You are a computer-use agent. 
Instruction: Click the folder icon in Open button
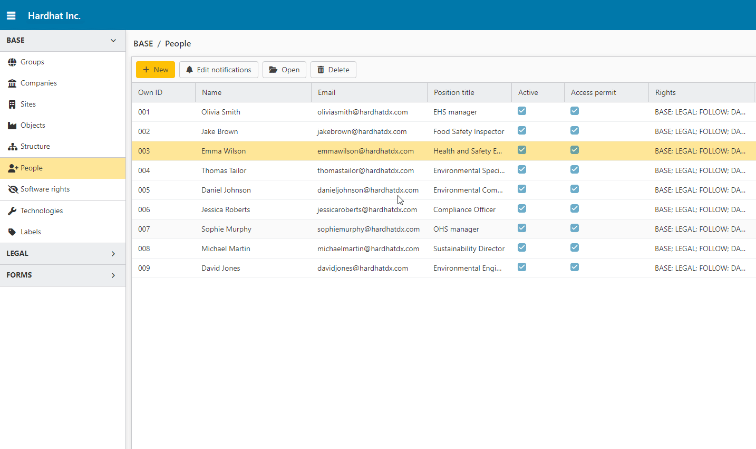[x=273, y=70]
